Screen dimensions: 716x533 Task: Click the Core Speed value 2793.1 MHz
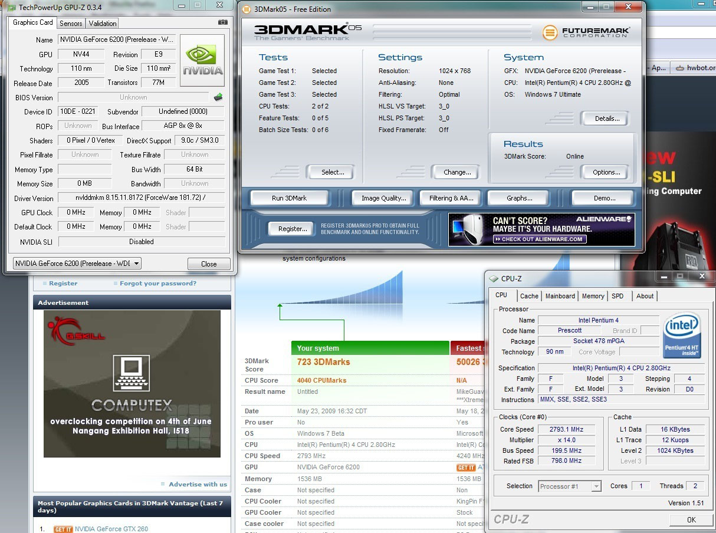[x=566, y=429]
